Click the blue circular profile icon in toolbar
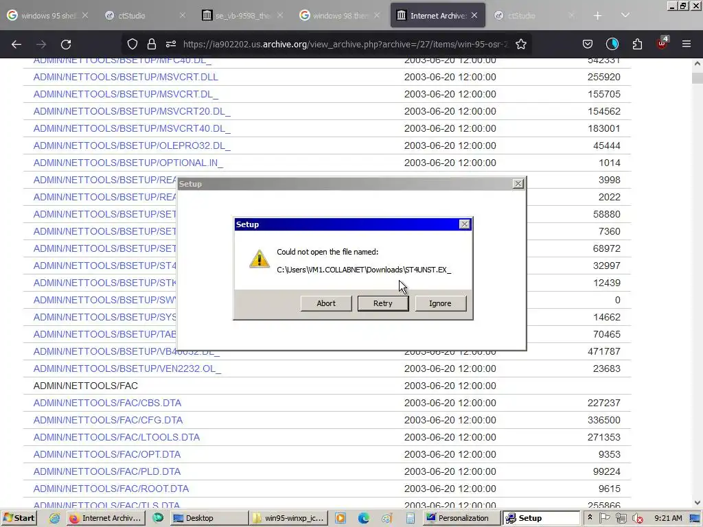 612,45
